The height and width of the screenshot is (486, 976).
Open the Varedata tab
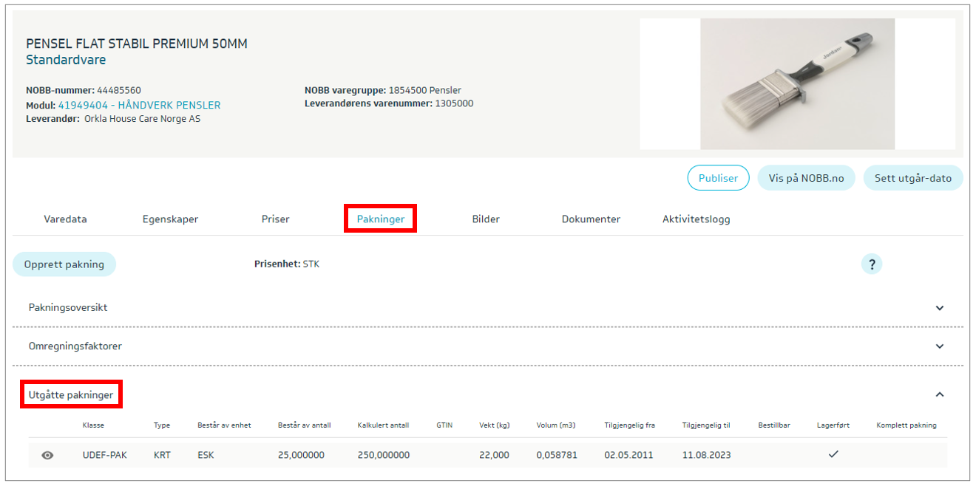[65, 219]
